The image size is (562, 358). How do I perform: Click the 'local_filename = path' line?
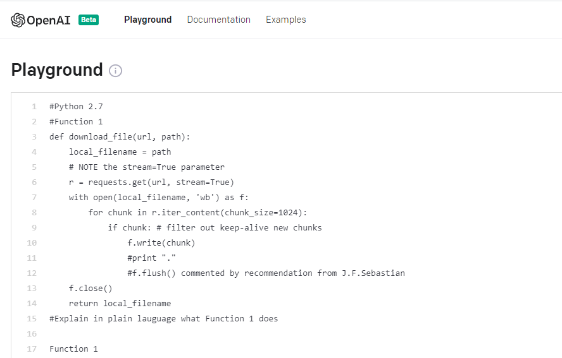(x=120, y=152)
